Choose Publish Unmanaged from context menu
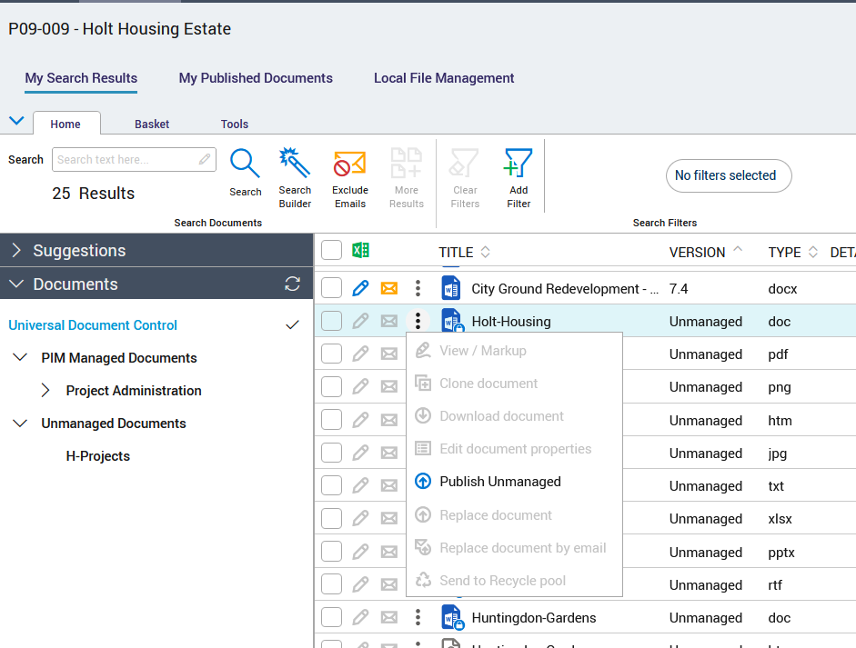 coord(514,482)
